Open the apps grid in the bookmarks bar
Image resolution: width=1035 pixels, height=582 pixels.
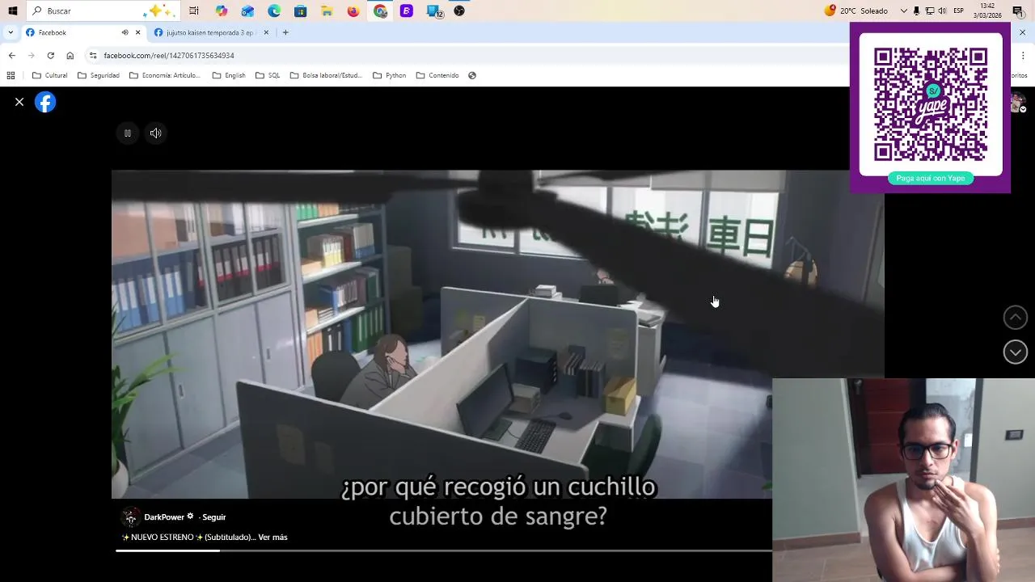pos(11,75)
